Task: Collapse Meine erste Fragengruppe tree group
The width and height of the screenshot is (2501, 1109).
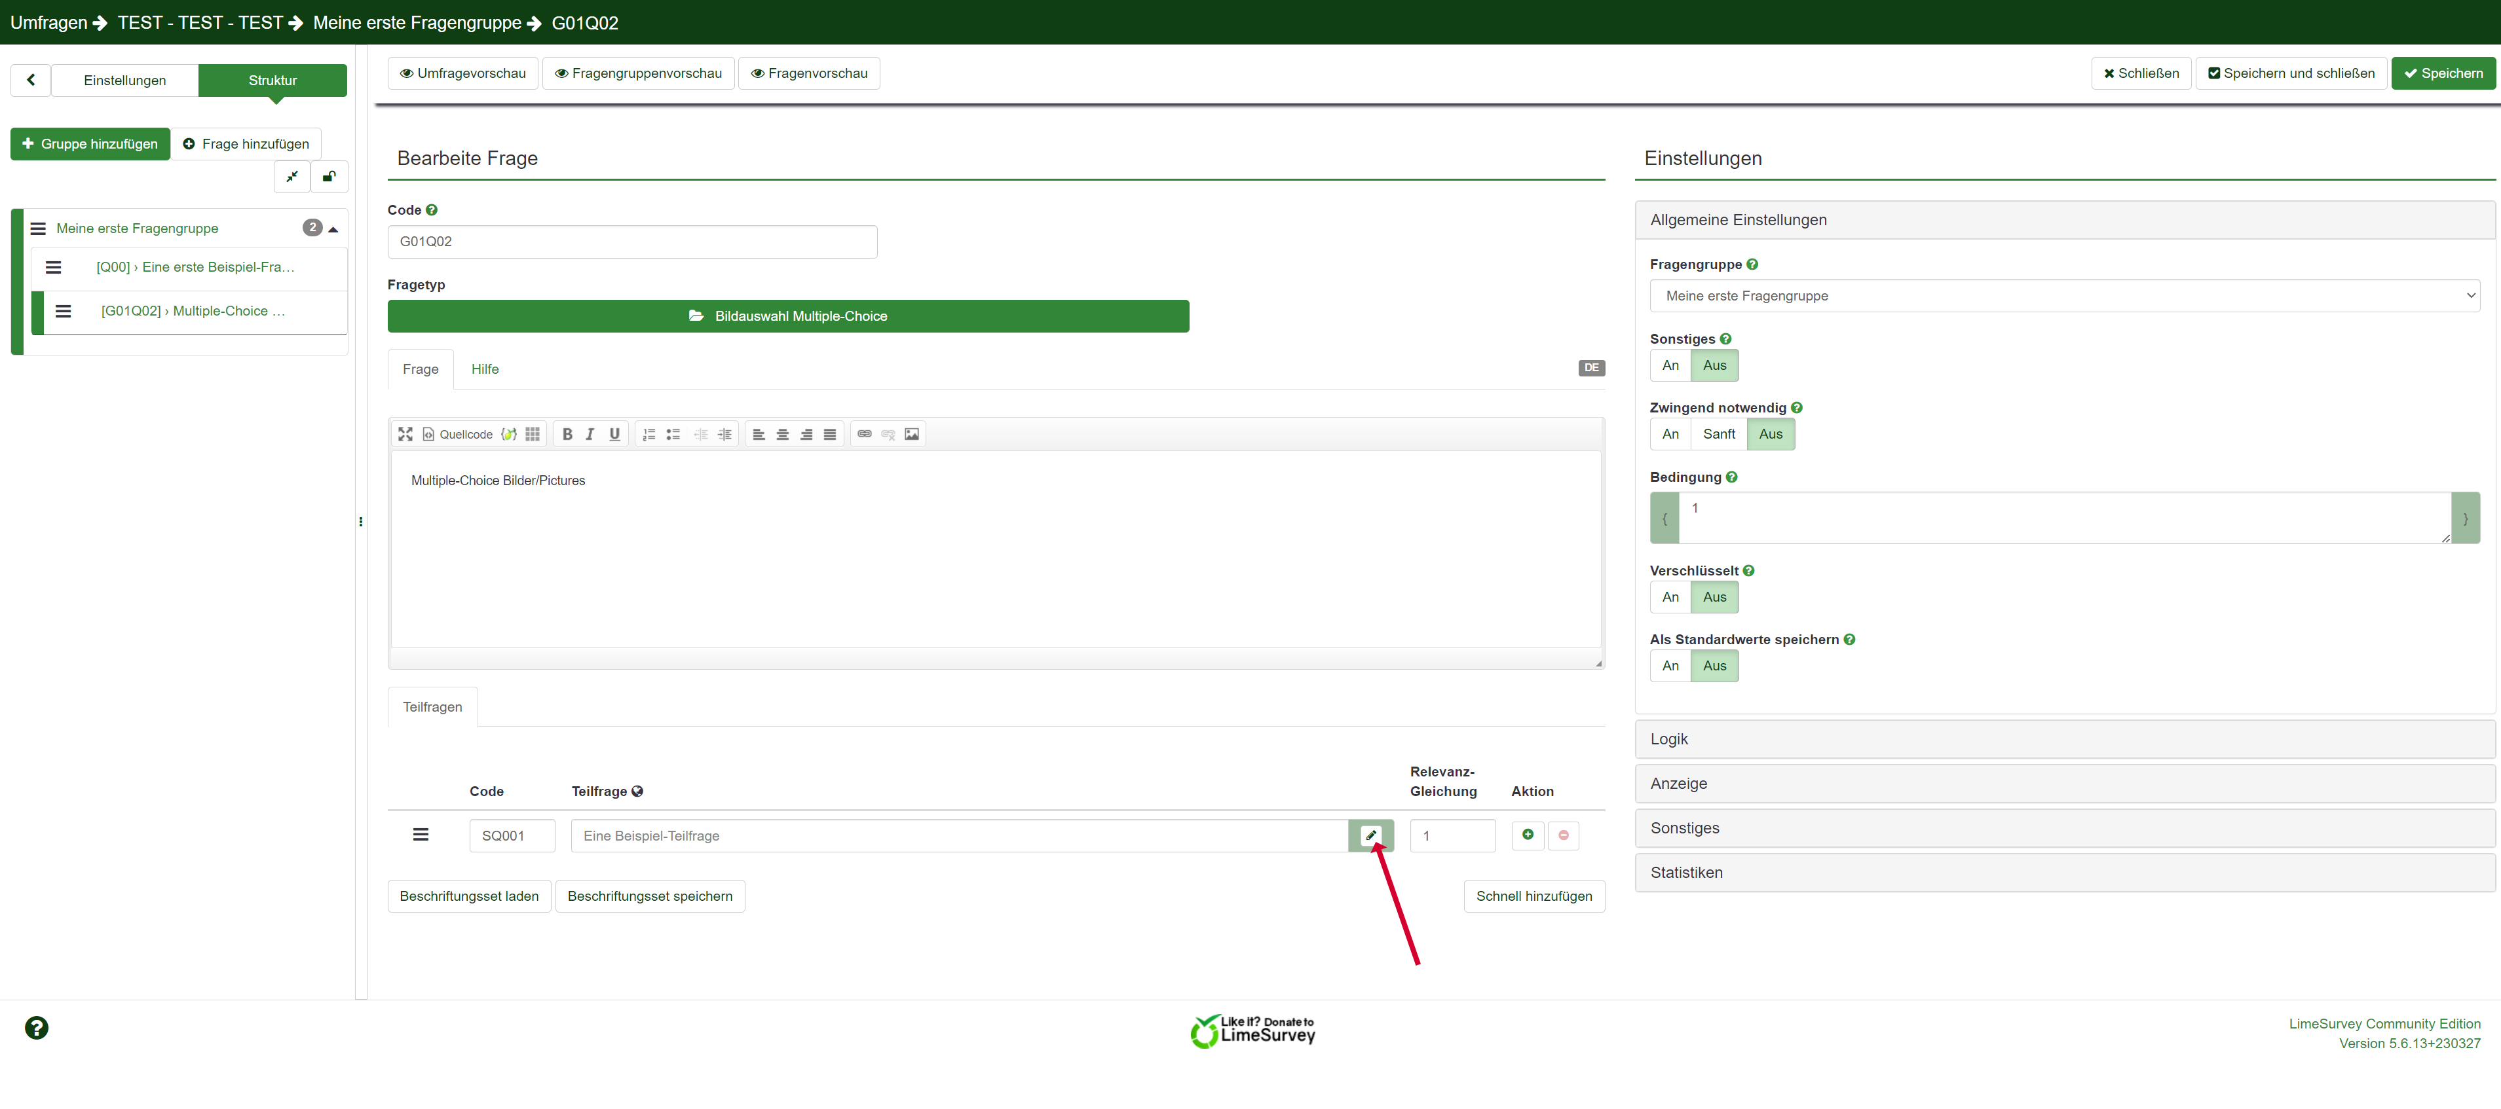Action: point(333,229)
